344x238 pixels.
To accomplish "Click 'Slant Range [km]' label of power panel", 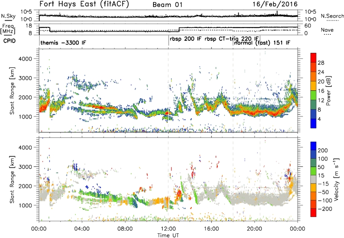I will point(12,91).
